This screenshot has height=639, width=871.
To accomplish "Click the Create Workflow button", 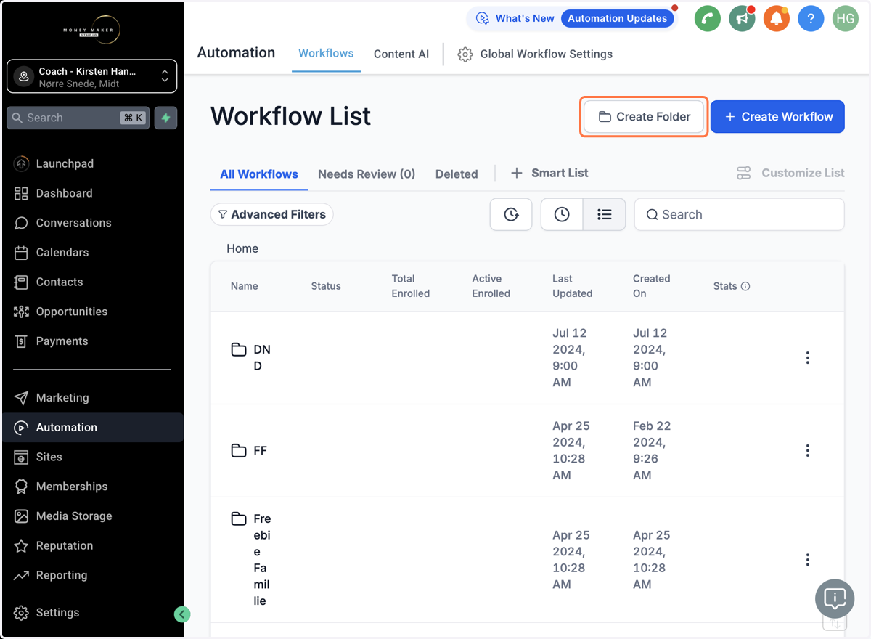I will [777, 117].
